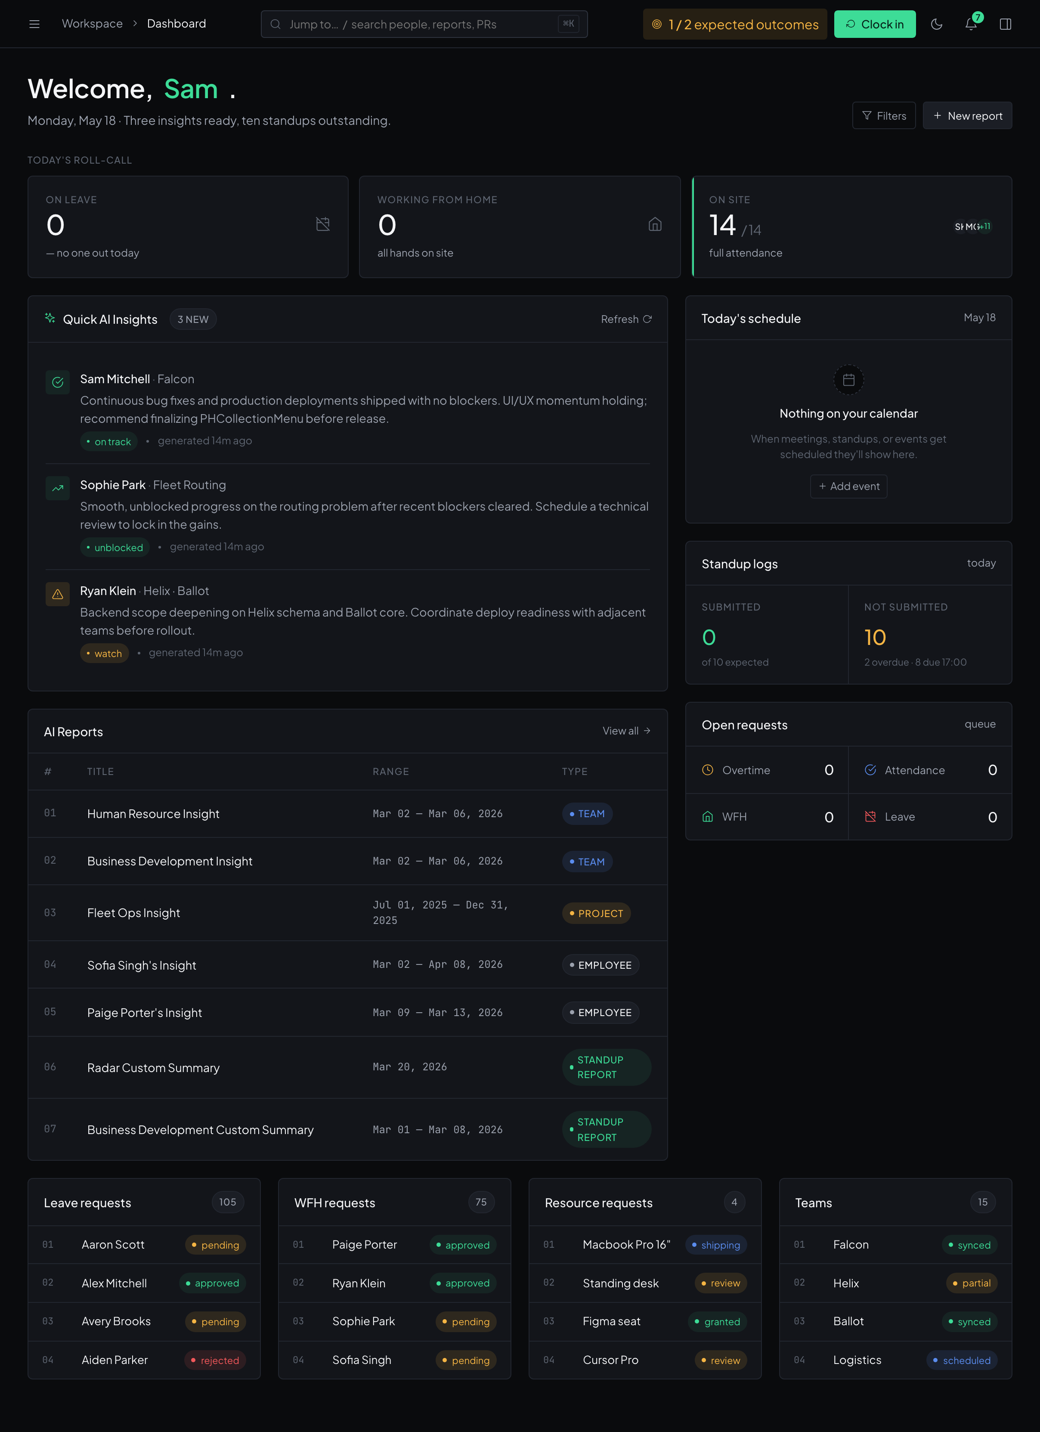
Task: Click the unblocked status tag
Action: (x=115, y=547)
